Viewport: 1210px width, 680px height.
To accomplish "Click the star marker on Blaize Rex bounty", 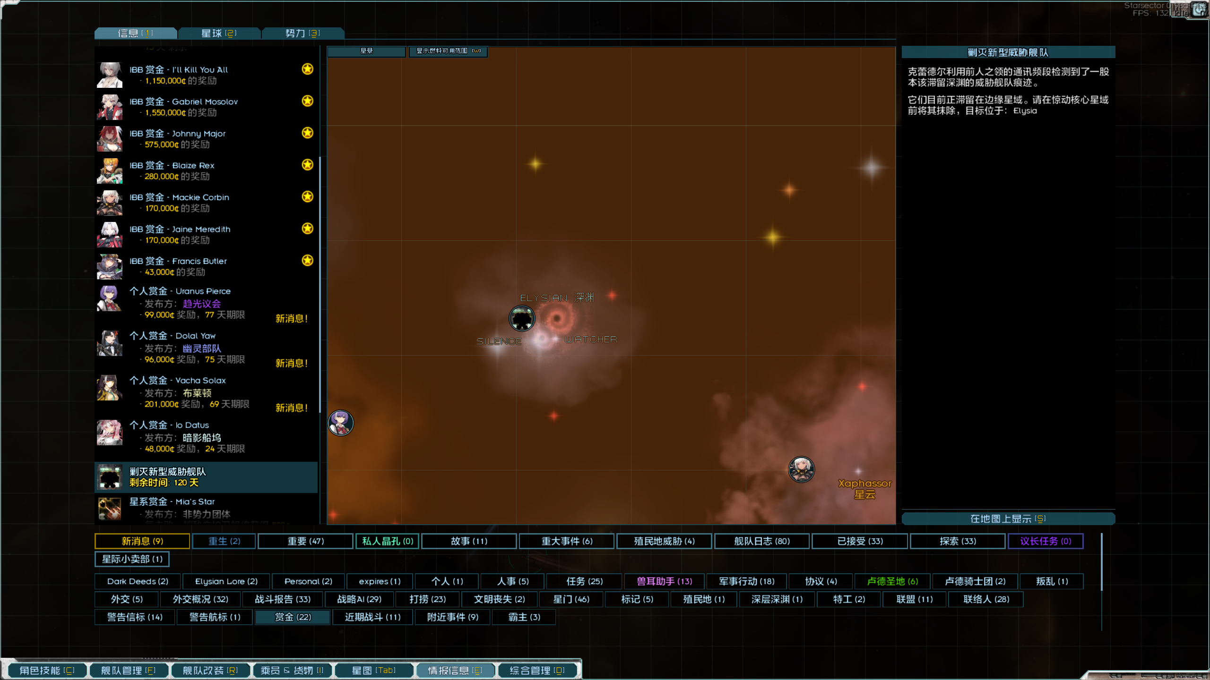I will (308, 165).
